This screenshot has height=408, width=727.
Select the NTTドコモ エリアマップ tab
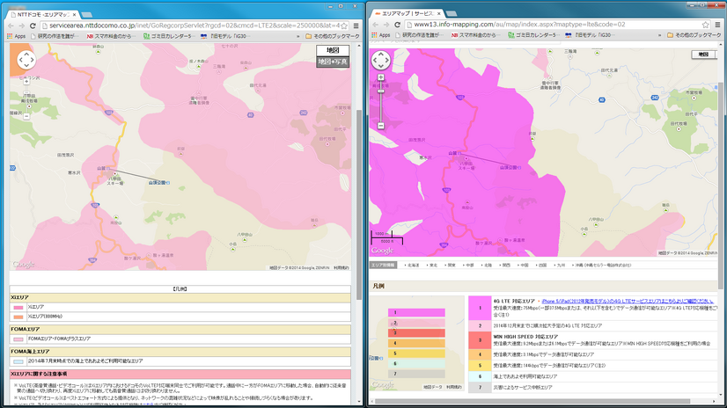click(x=42, y=15)
